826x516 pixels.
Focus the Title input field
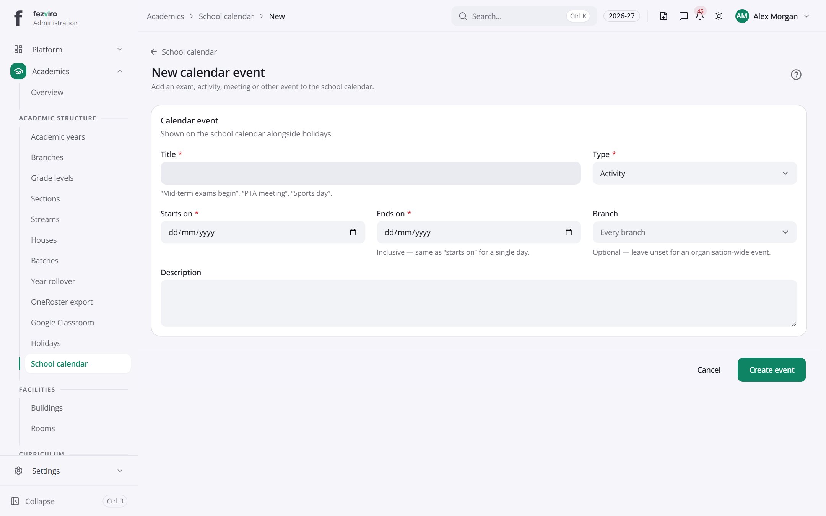coord(371,173)
